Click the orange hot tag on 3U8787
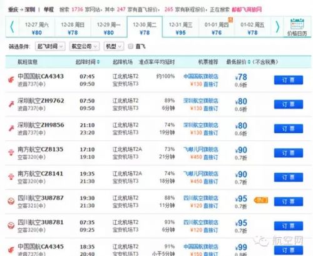 261,200
